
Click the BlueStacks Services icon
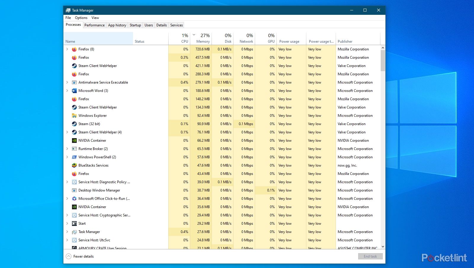pos(74,165)
